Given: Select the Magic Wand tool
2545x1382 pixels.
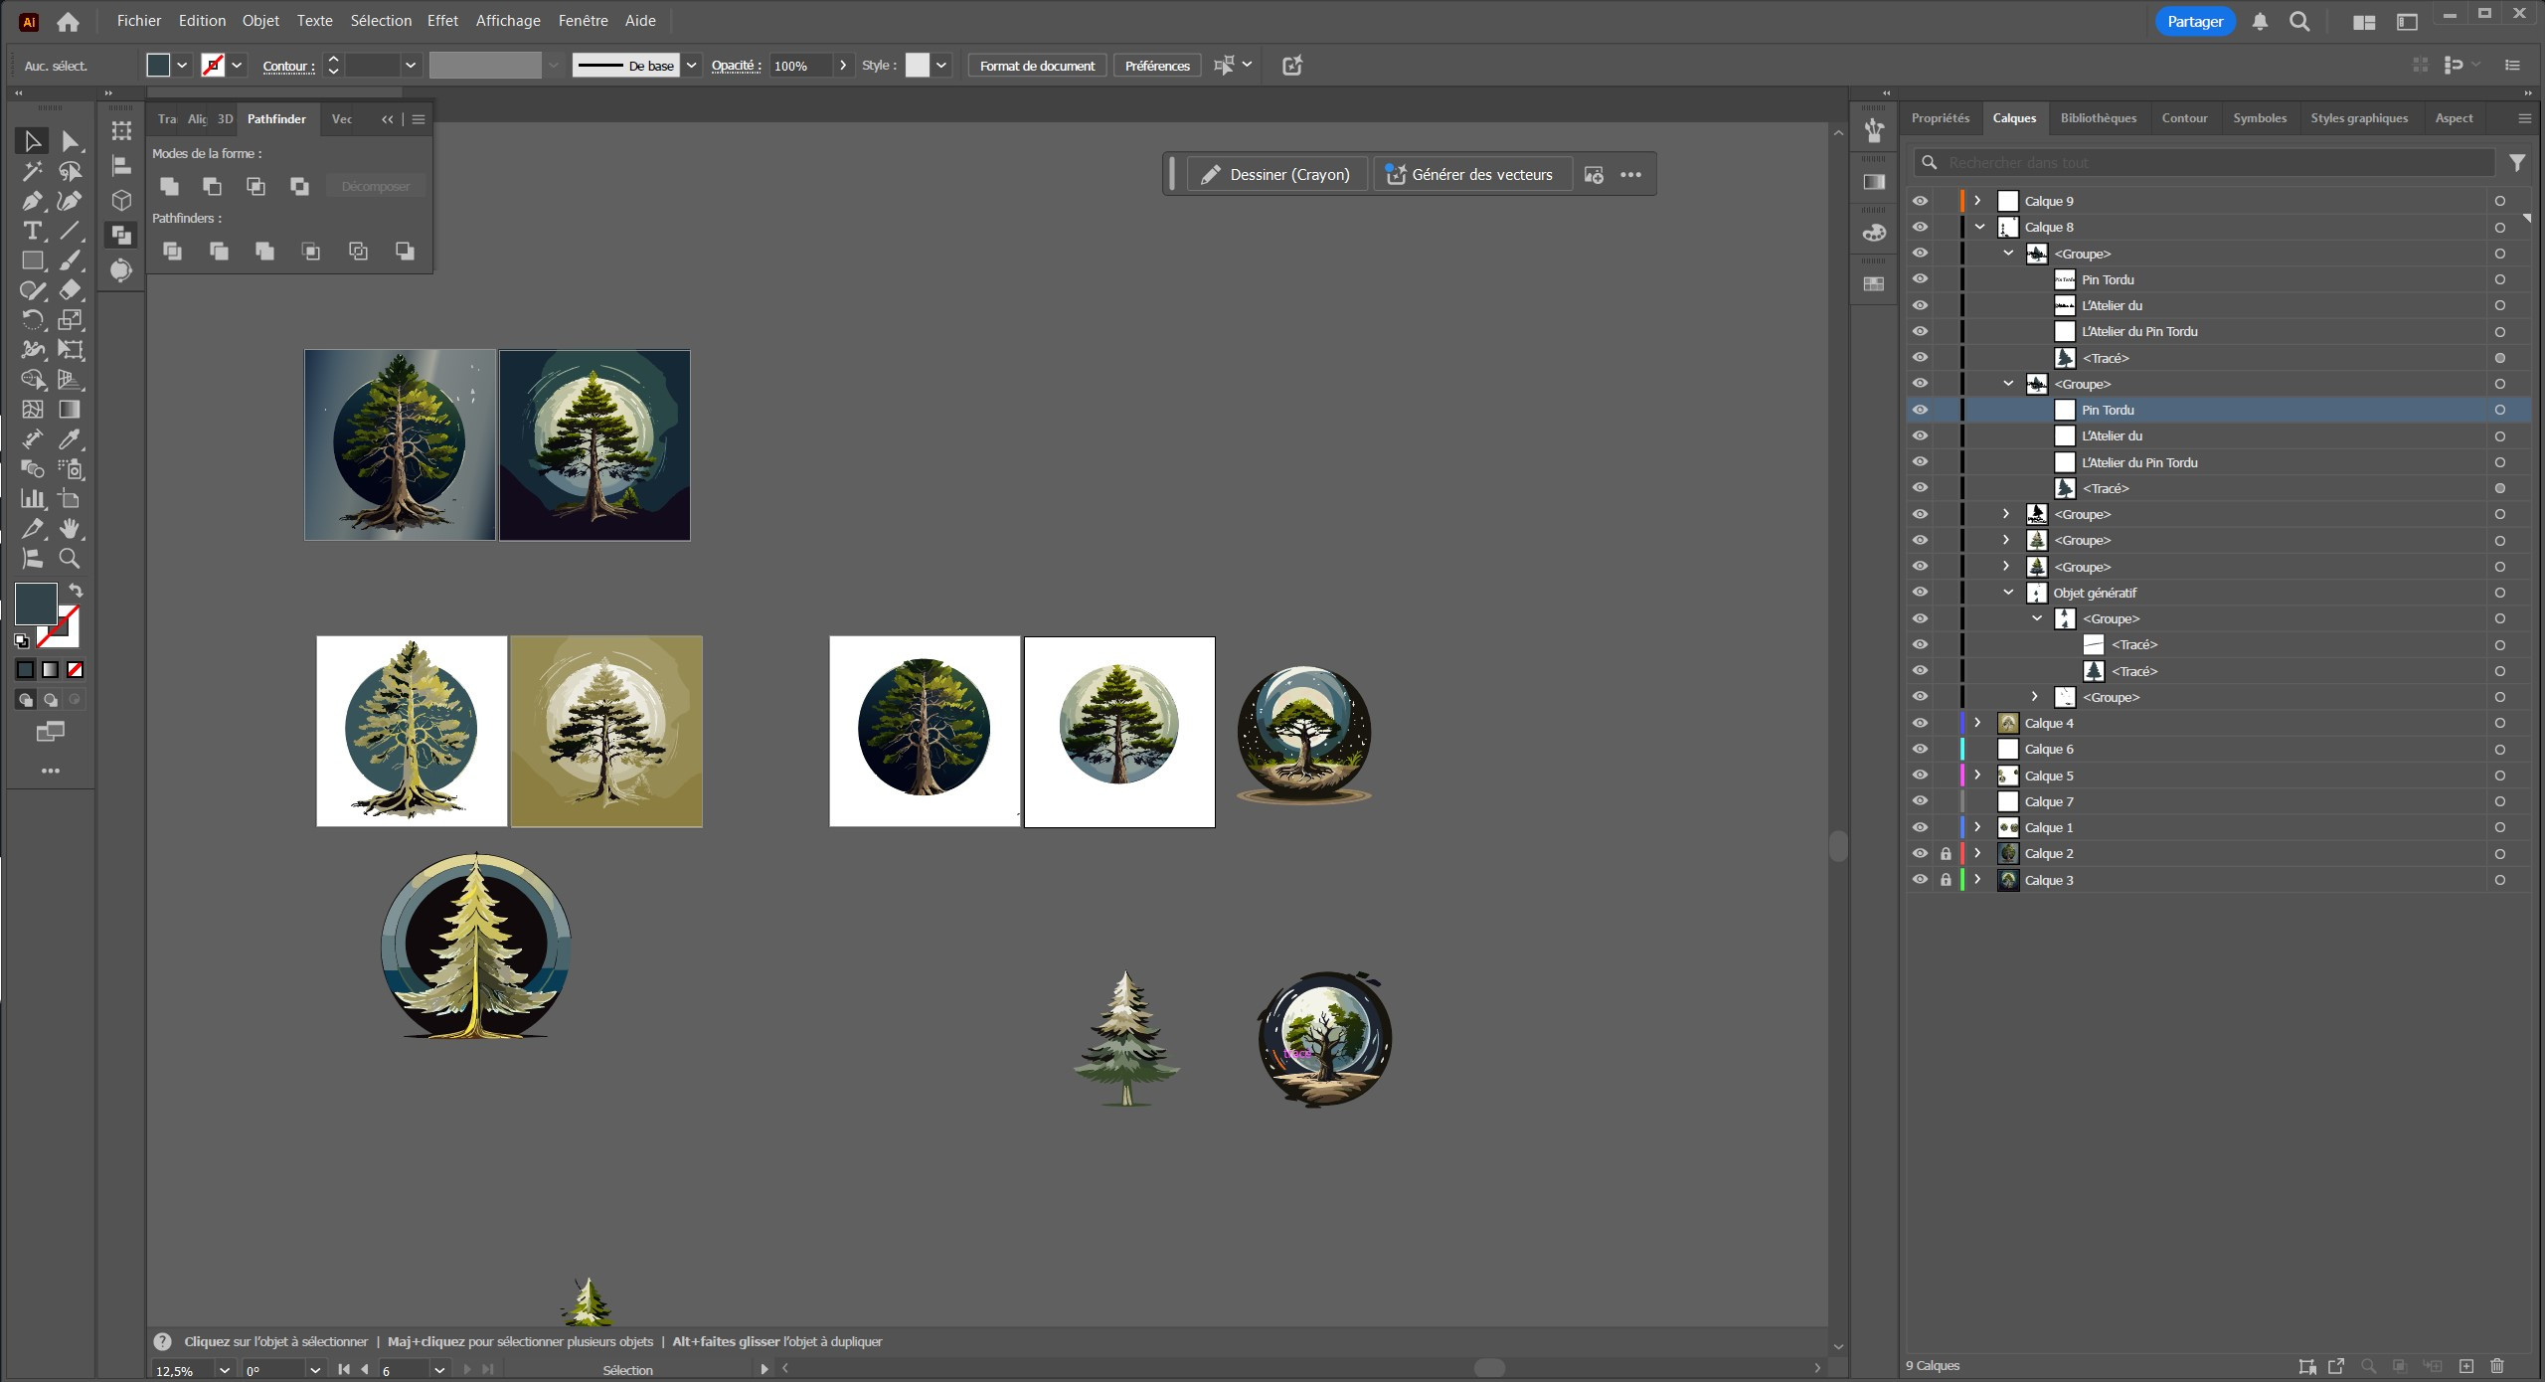Looking at the screenshot, I should click(33, 171).
